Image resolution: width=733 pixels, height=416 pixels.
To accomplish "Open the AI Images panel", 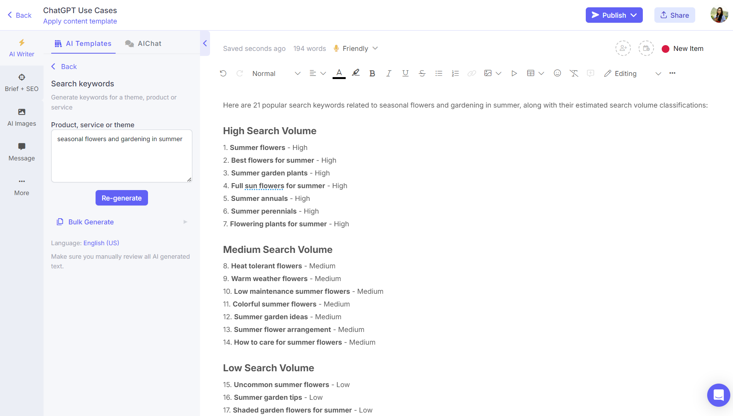I will tap(22, 116).
